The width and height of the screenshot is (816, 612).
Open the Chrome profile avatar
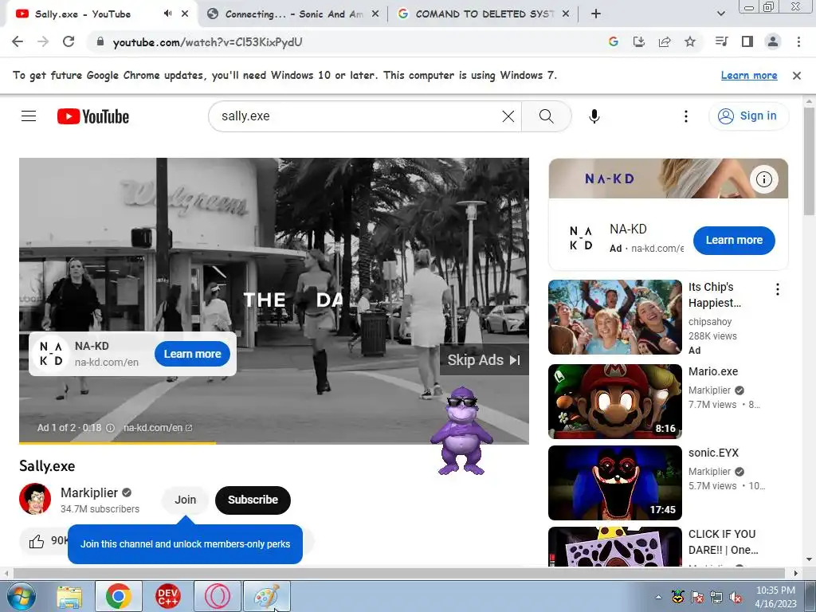coord(773,41)
